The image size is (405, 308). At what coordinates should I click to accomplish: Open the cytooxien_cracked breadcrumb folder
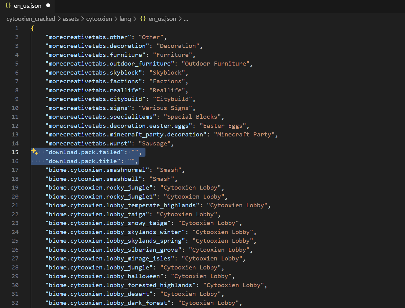pos(31,19)
